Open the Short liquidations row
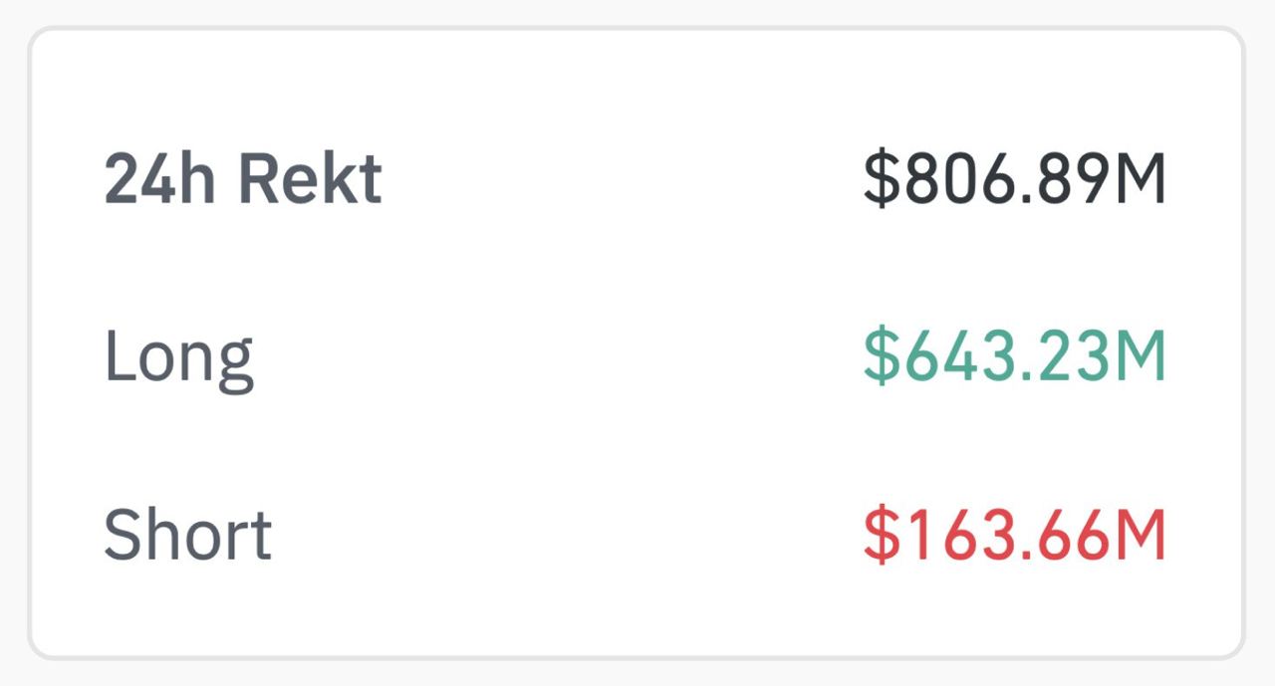 pos(636,534)
